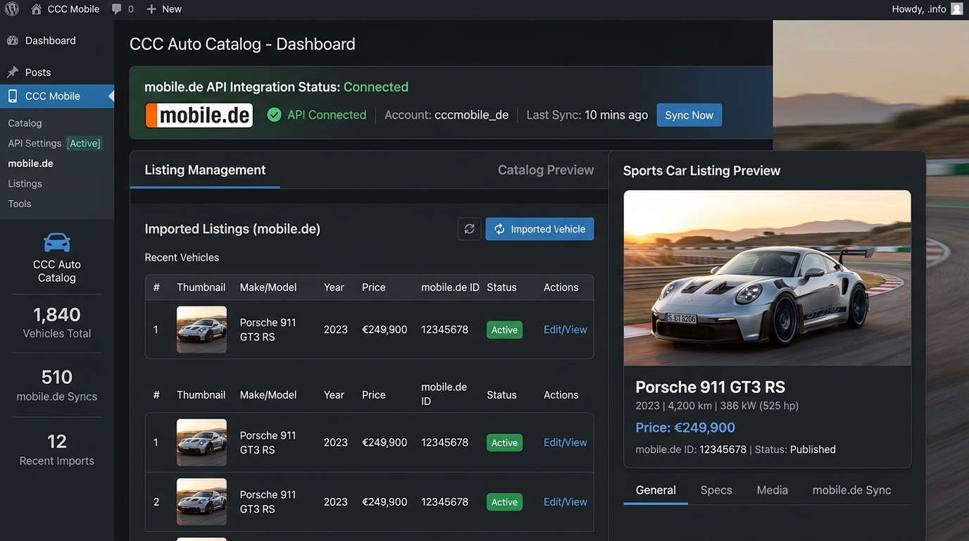Click the blue CCC Auto Catalog car icon
The width and height of the screenshot is (969, 541).
(57, 242)
